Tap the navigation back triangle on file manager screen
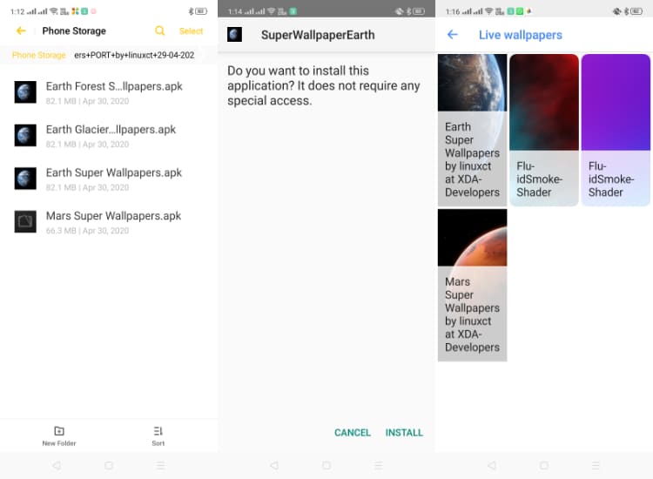The image size is (653, 479). pyautogui.click(x=57, y=465)
